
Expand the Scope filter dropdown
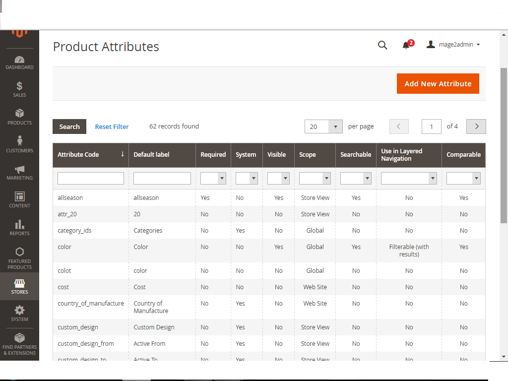[315, 179]
